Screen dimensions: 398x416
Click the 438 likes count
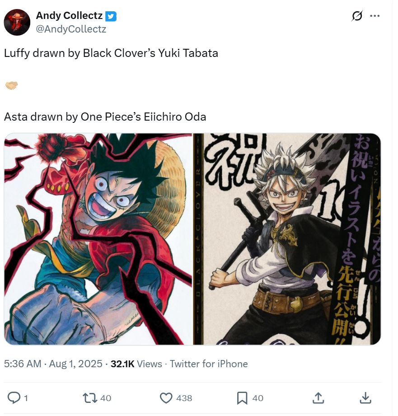tap(184, 398)
